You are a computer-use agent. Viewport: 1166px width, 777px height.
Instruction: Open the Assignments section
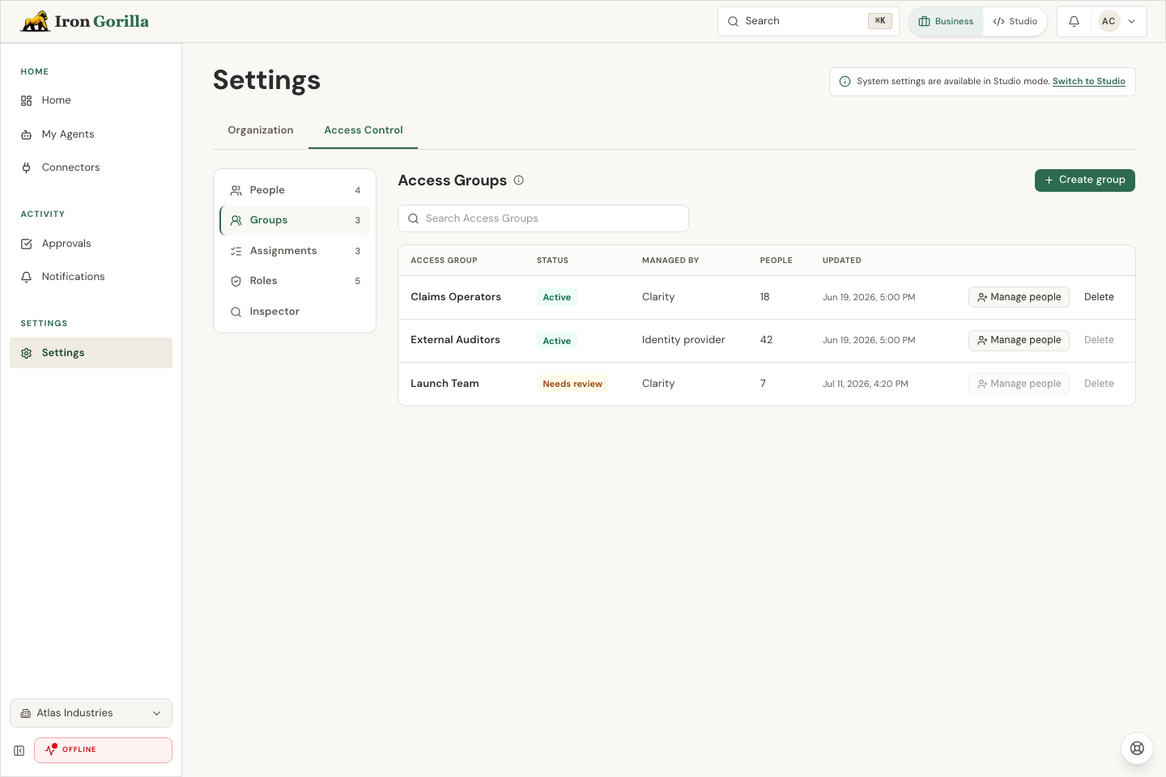click(x=295, y=251)
